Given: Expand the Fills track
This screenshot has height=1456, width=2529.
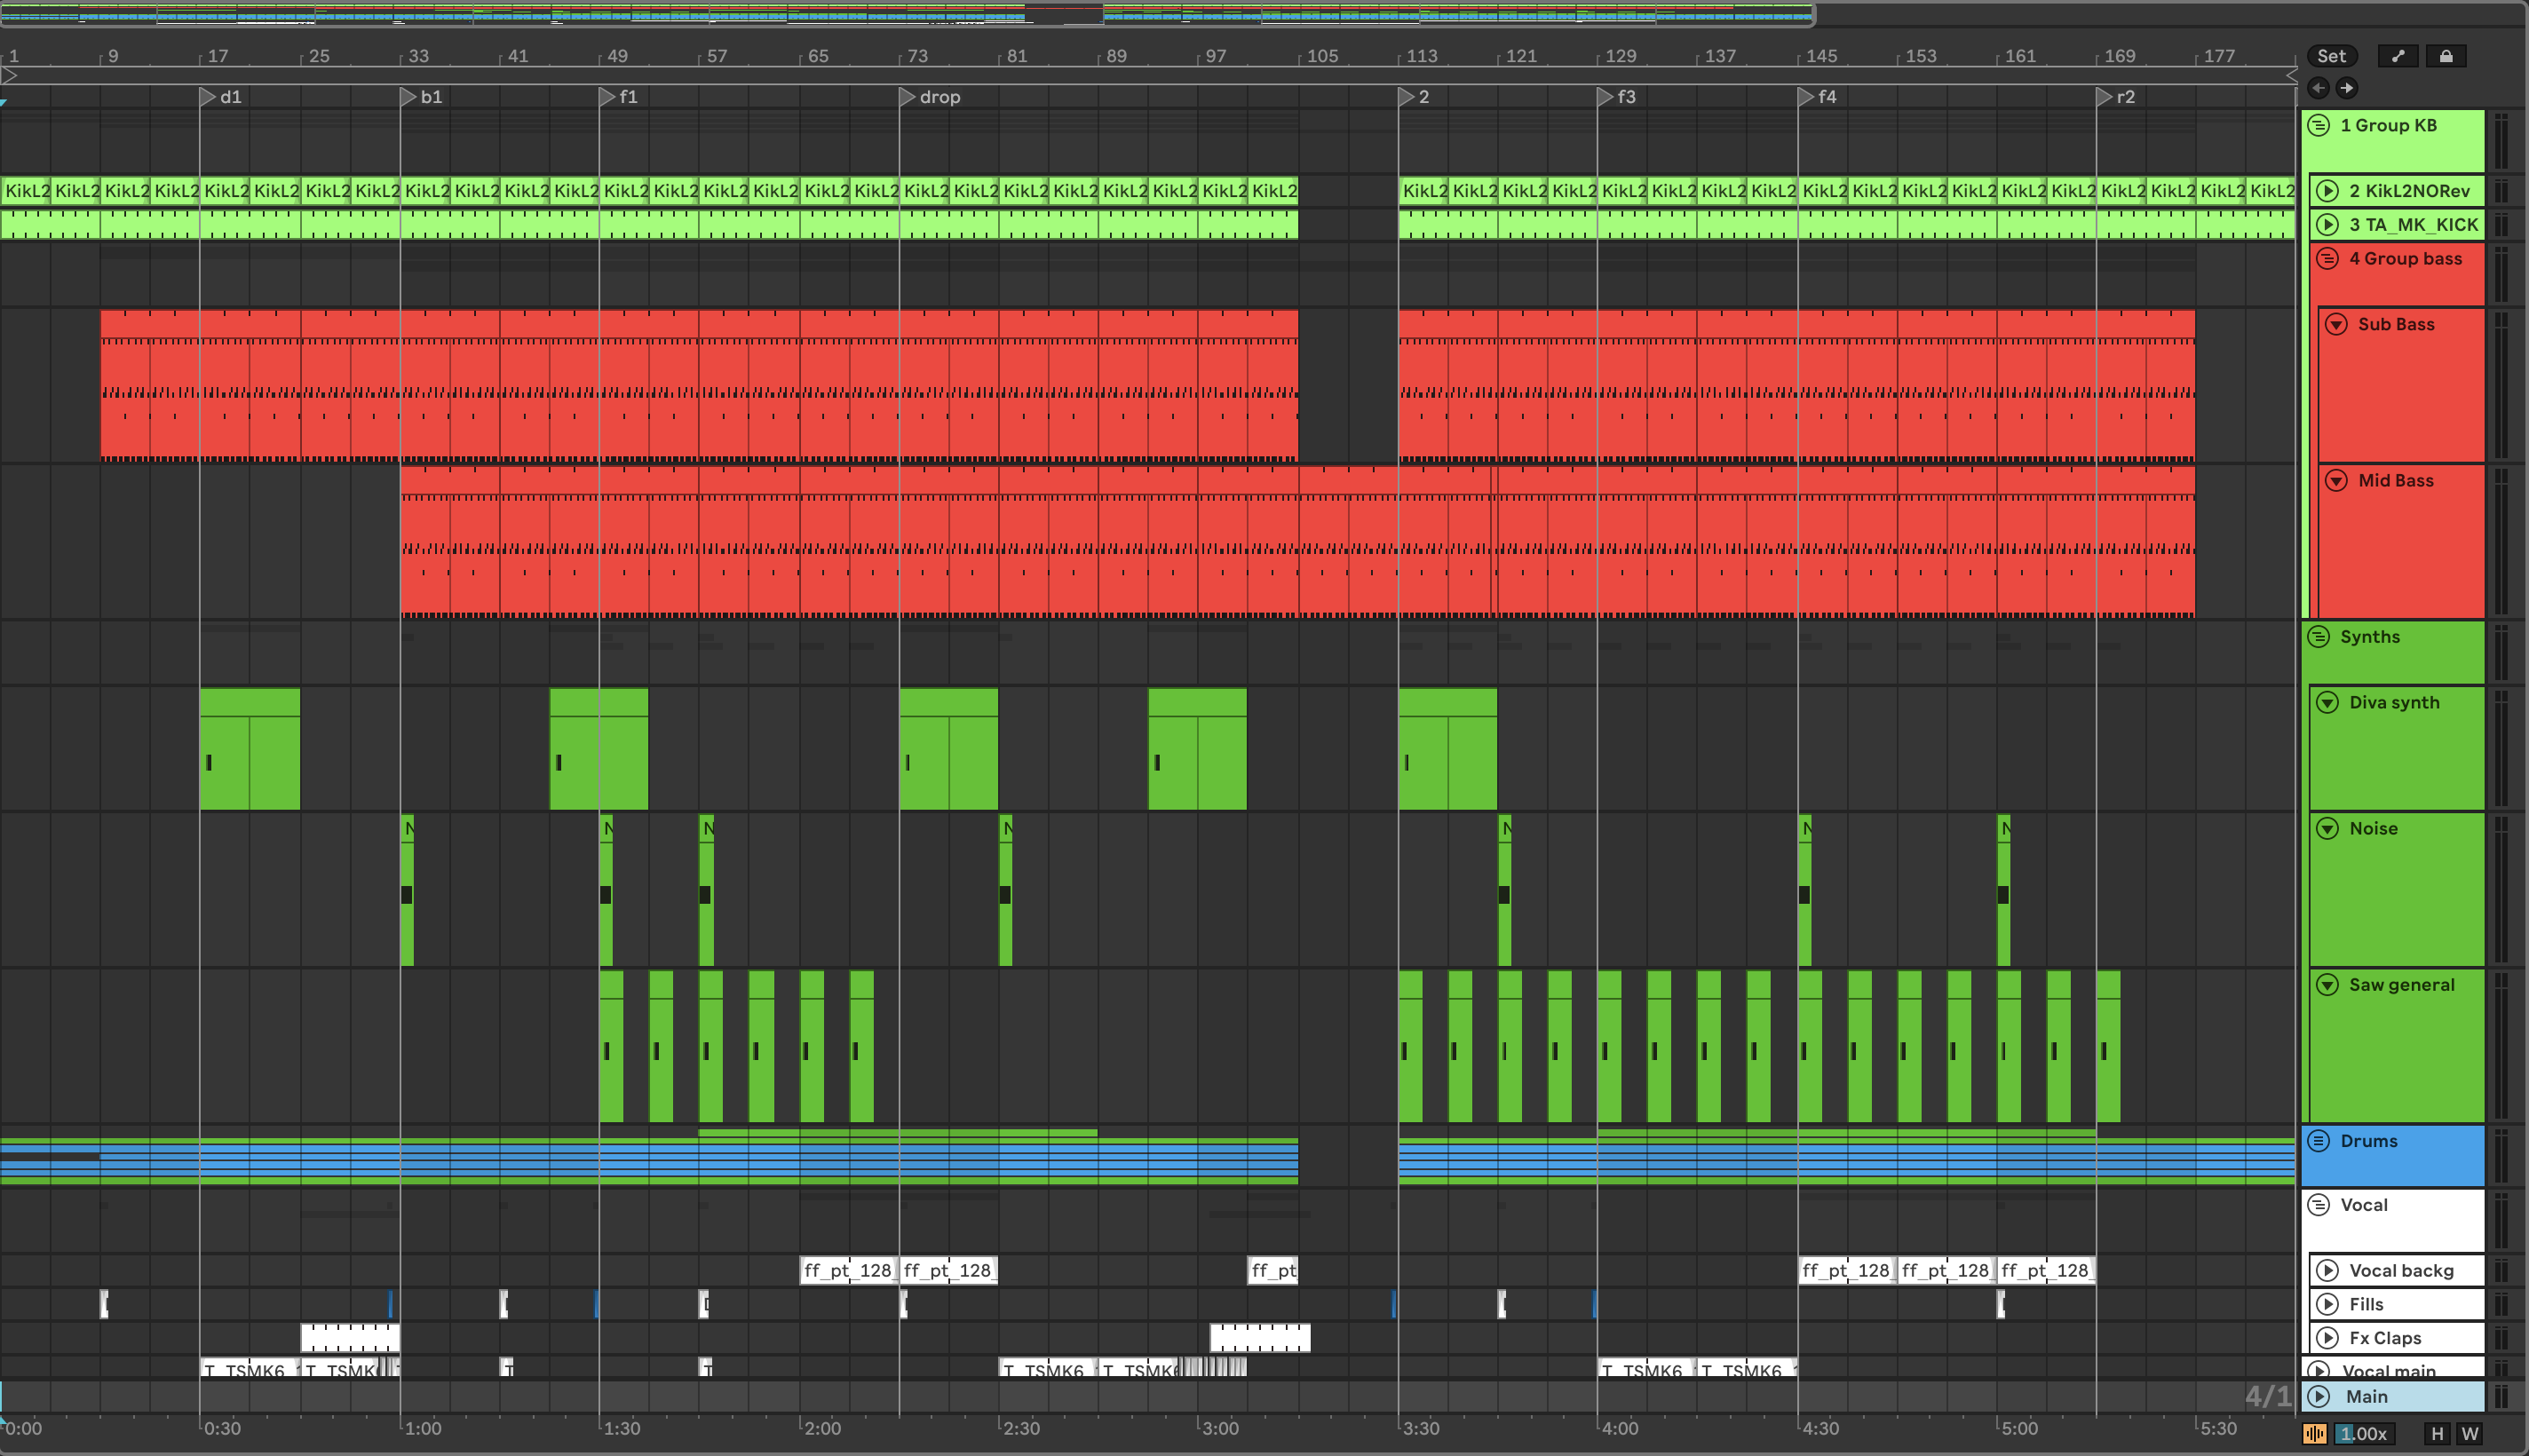Looking at the screenshot, I should click(2327, 1304).
